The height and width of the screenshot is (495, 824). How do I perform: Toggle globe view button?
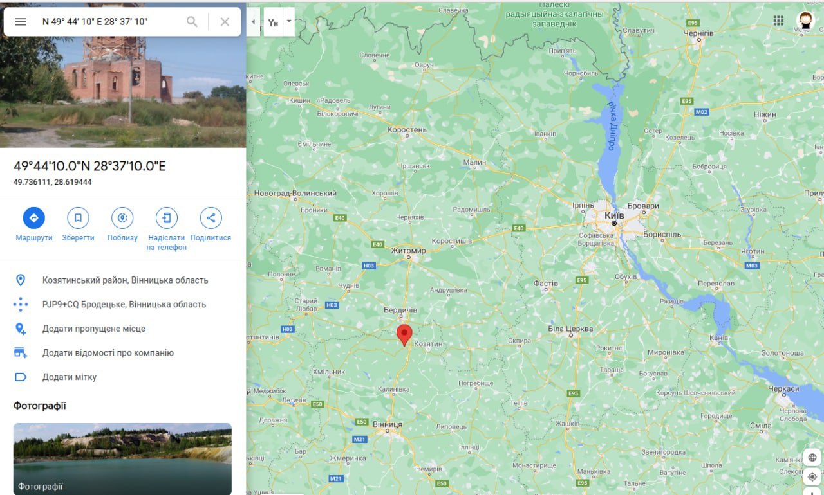pos(812,458)
